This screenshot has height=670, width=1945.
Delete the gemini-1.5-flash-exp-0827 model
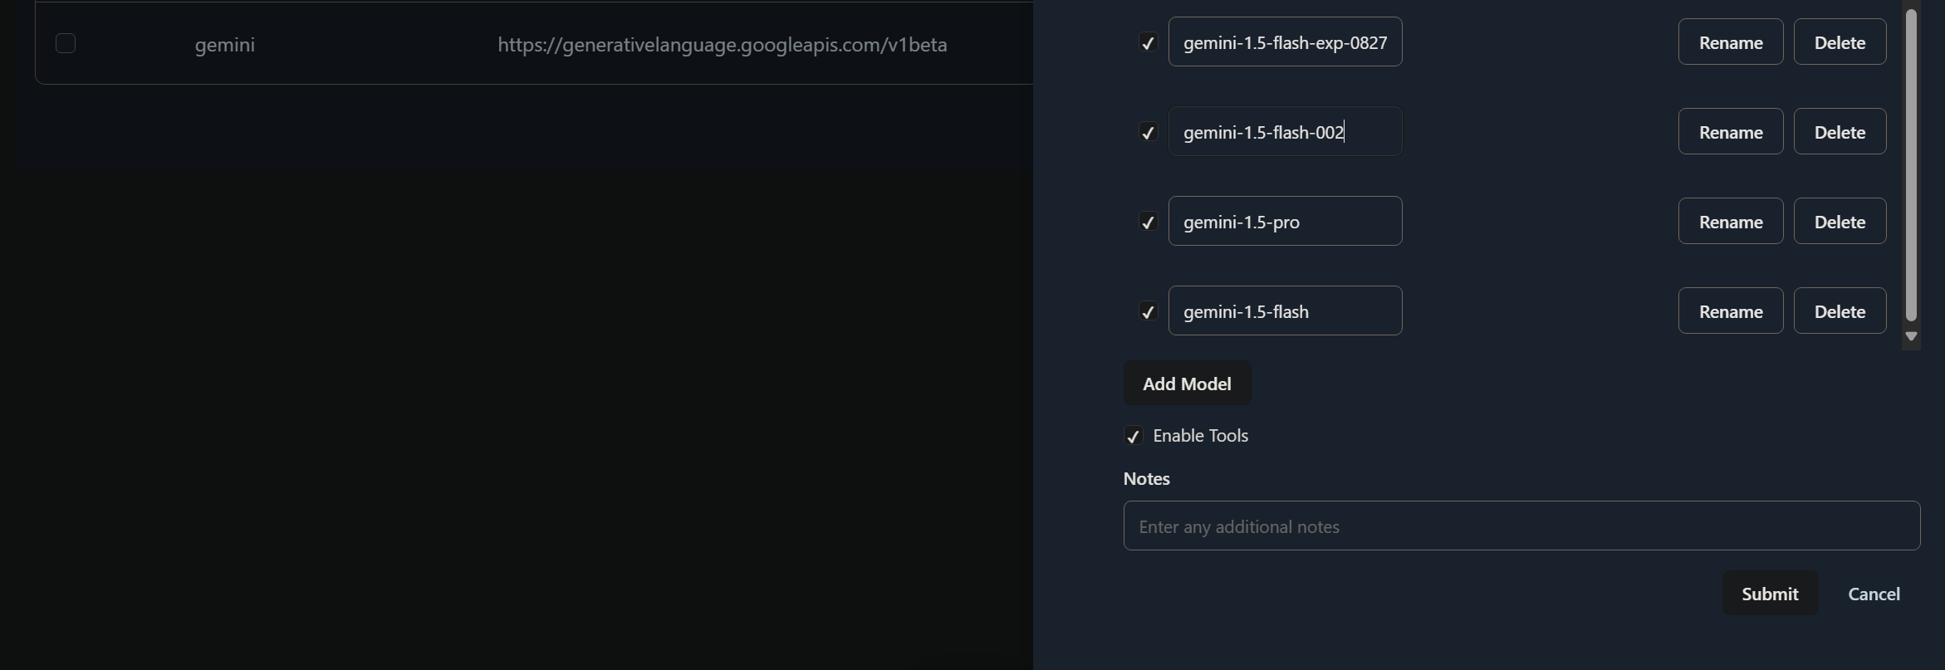point(1840,42)
